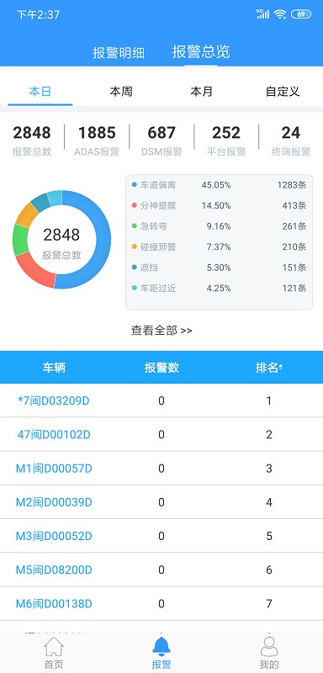Click the orange 碰撞预警 legend dot
The height and width of the screenshot is (673, 323).
135,246
